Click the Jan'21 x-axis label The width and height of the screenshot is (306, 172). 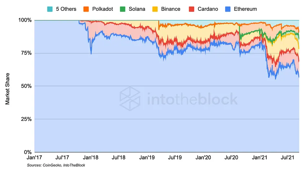[259, 157]
